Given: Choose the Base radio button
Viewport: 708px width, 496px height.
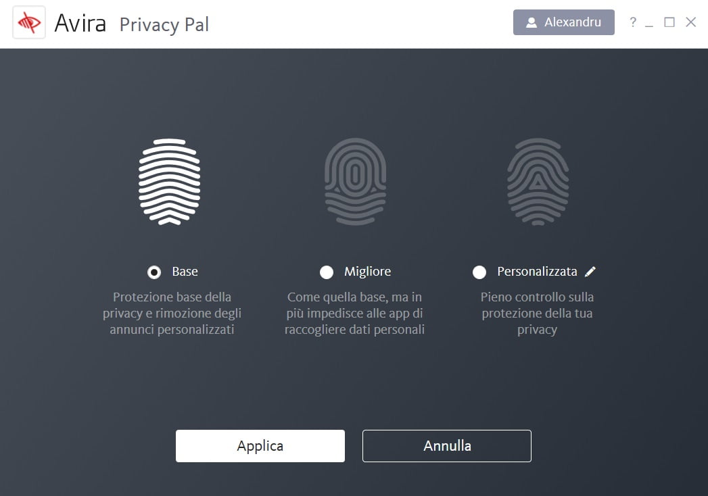Looking at the screenshot, I should tap(154, 272).
